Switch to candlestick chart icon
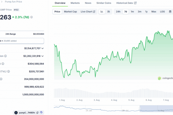The image size is (173, 115). point(109,11)
